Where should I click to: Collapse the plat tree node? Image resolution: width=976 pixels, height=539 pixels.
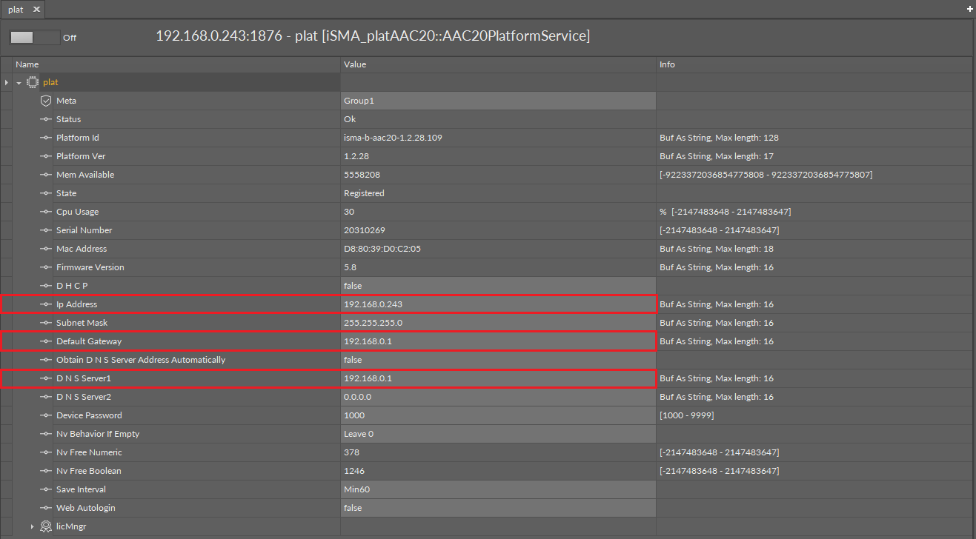click(19, 82)
